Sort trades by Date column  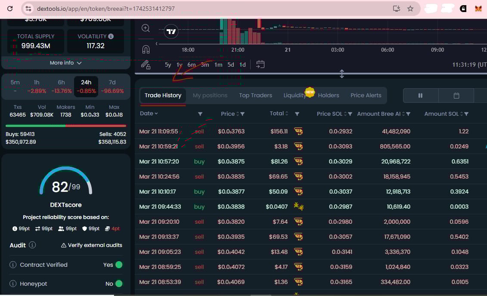click(x=149, y=113)
